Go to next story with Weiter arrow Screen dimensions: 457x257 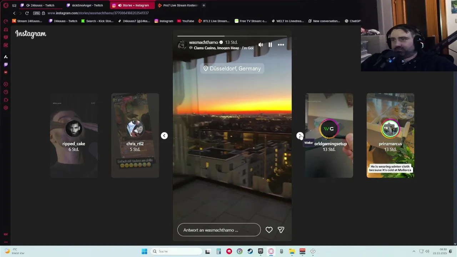pos(300,136)
